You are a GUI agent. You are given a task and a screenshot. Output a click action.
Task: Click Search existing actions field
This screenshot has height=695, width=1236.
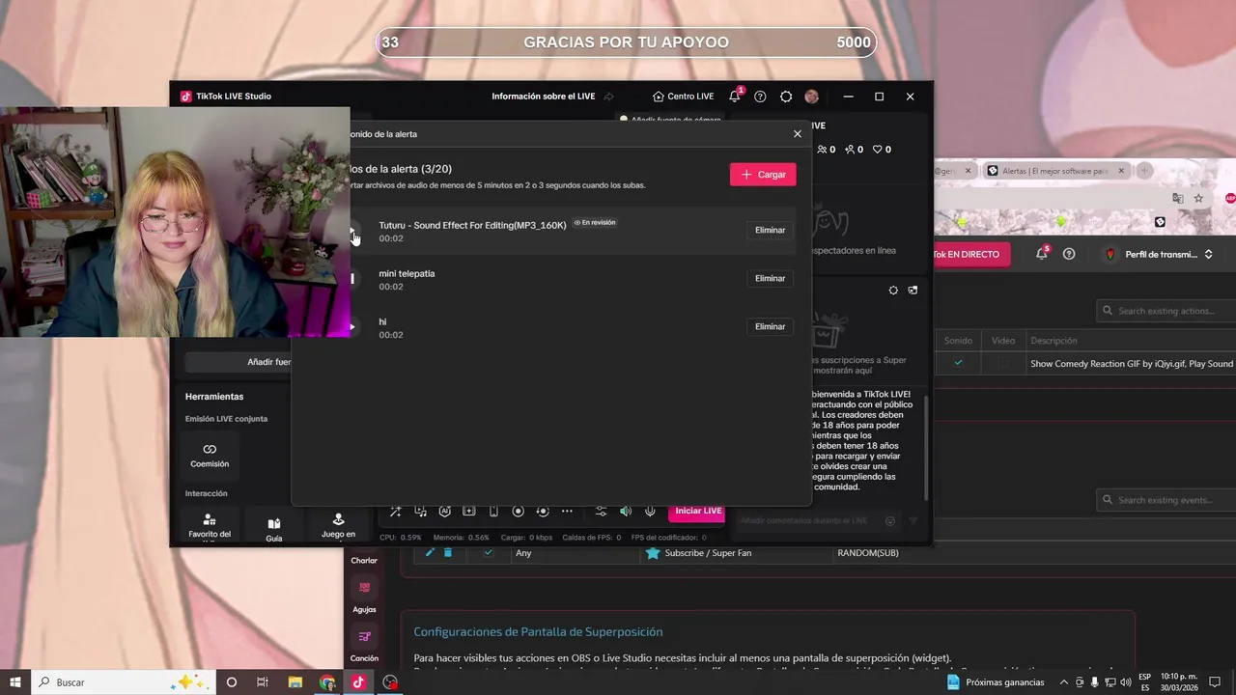tap(1166, 311)
